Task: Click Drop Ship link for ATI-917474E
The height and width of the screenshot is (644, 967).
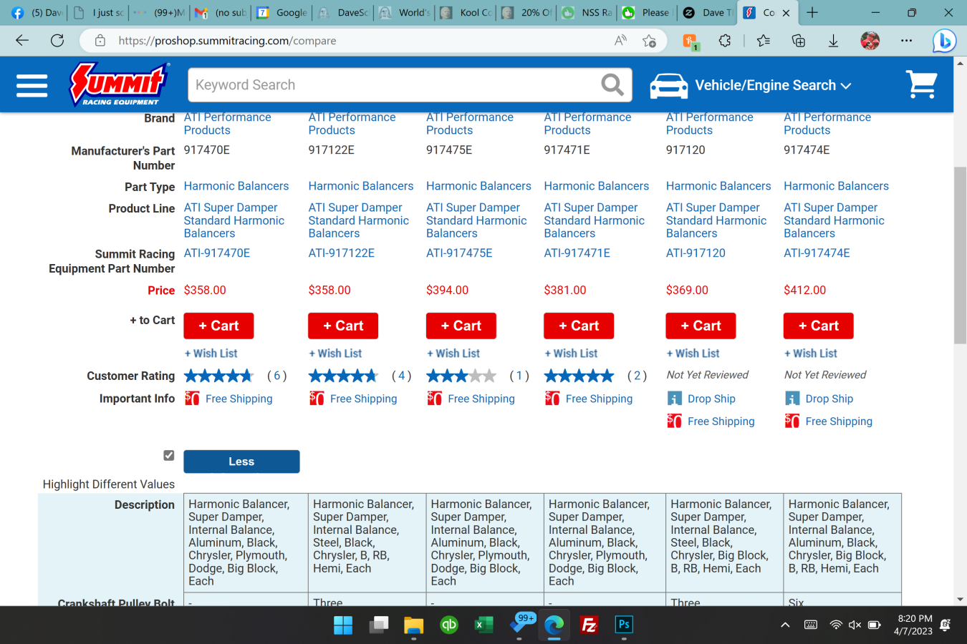Action: 829,399
